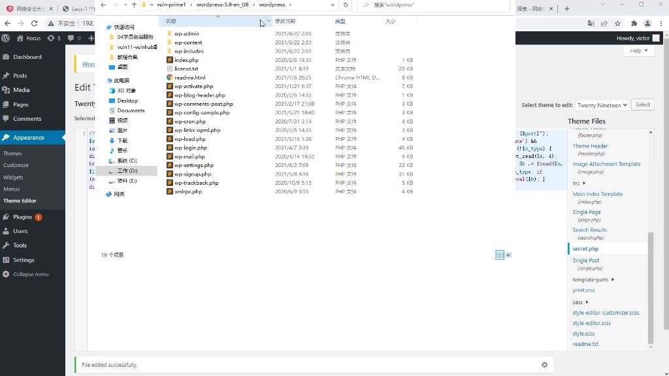
Task: Select wp-config-sample.php file
Action: 202,112
